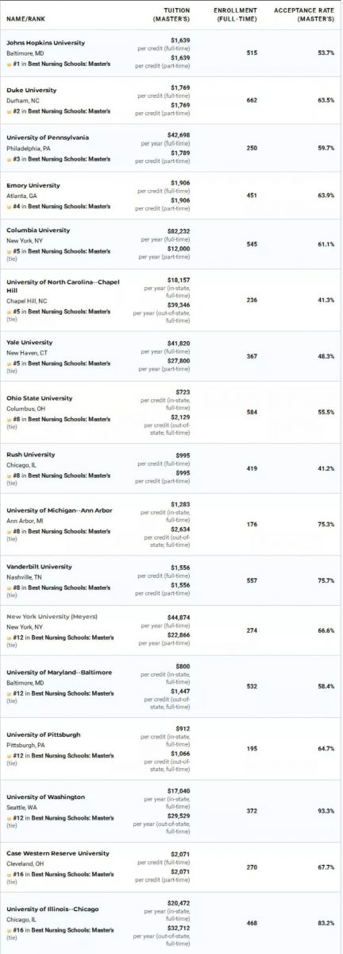Click the #3 rank badge under University of Pennsylvania
The height and width of the screenshot is (954, 343).
click(9, 159)
